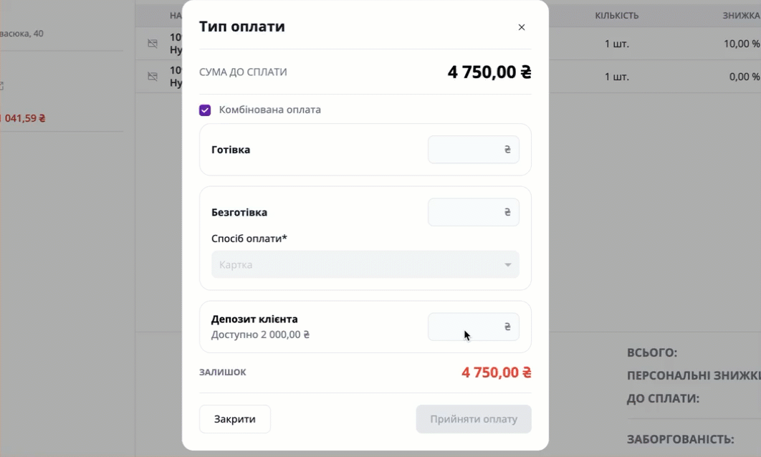Click the second row's crossed-card icon
Image resolution: width=761 pixels, height=457 pixels.
153,77
